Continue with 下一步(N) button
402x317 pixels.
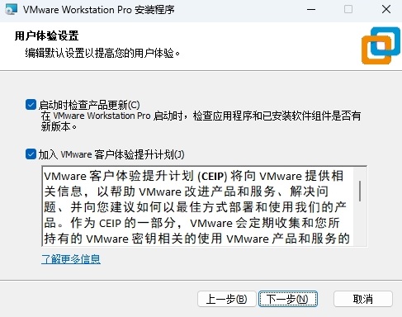pyautogui.click(x=288, y=299)
